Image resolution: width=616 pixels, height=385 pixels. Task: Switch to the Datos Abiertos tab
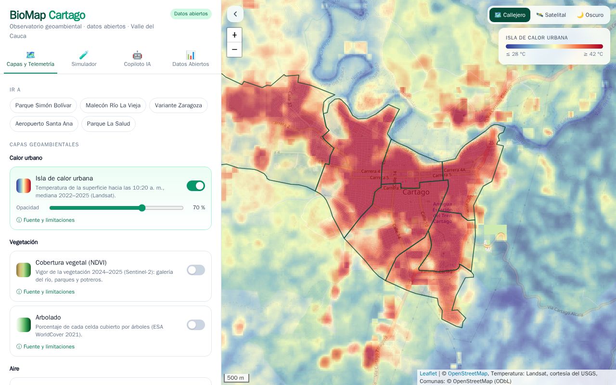click(191, 59)
